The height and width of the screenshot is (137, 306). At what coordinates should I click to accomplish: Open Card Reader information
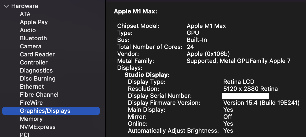tap(37, 55)
